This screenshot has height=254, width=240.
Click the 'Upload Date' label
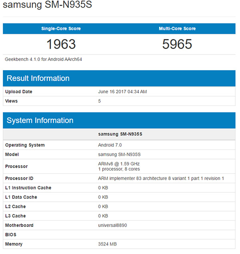(18, 92)
